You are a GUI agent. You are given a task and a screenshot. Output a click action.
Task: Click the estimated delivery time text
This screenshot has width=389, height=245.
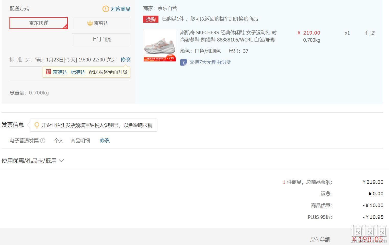[75, 60]
